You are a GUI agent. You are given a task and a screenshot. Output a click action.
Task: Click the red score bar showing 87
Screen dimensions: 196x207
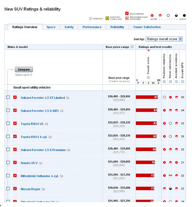147,97
